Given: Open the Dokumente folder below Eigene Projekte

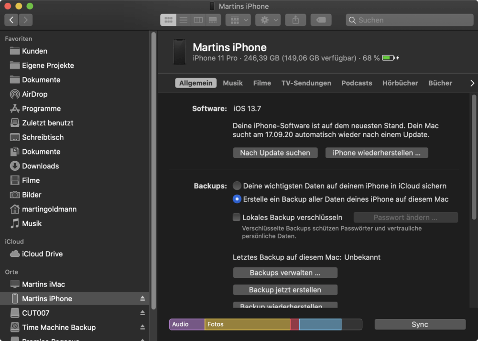Looking at the screenshot, I should click(75, 79).
